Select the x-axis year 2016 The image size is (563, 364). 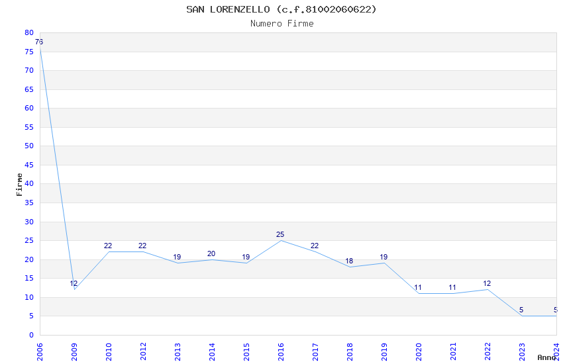click(x=281, y=352)
